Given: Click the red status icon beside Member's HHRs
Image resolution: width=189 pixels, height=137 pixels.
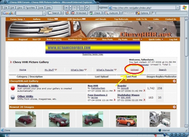Looking at the screenshot, I should coord(13,88).
